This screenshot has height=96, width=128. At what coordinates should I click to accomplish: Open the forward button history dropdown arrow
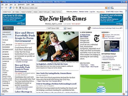click(8, 8)
